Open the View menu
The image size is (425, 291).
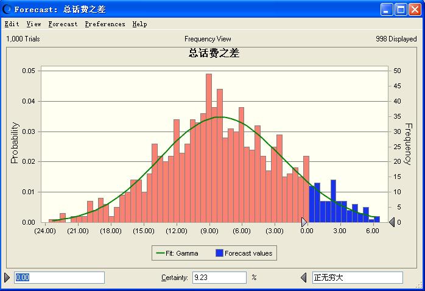(x=33, y=24)
